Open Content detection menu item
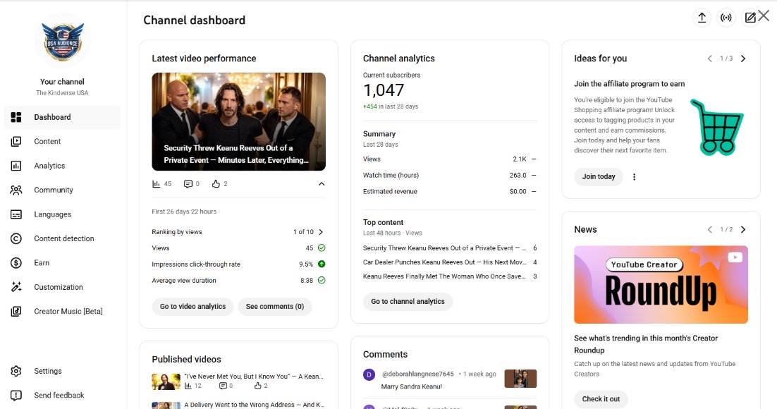Viewport: 777px width, 409px height. tap(63, 238)
